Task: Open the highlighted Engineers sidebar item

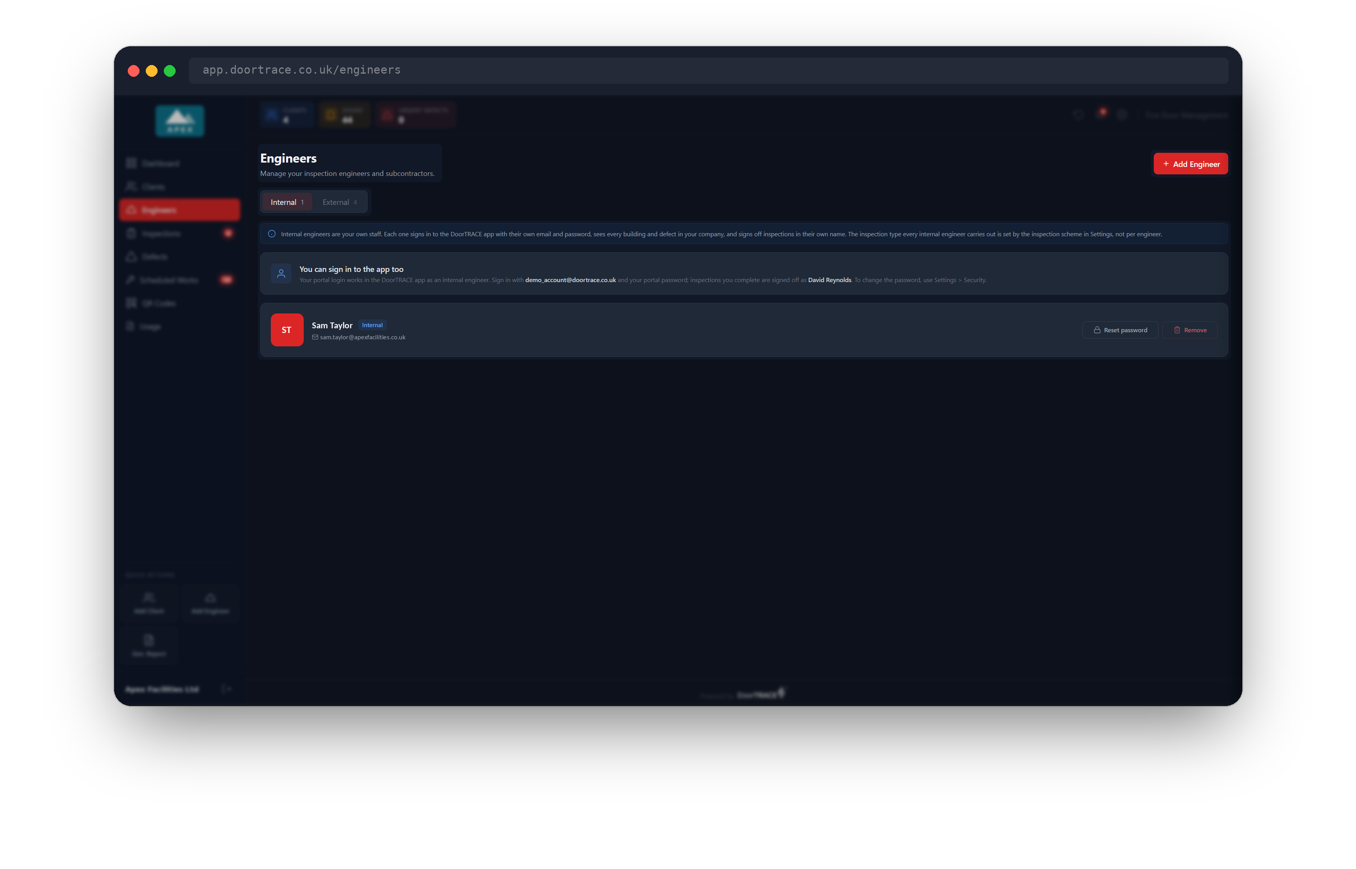Action: pos(179,209)
